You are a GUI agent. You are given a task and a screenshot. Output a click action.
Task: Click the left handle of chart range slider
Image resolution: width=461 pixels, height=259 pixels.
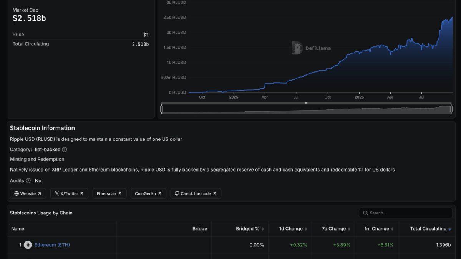pos(161,109)
